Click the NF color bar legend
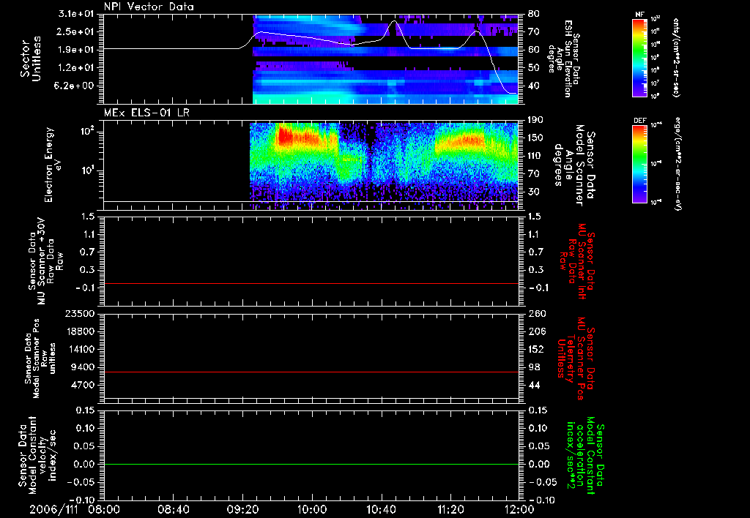Image resolution: width=750 pixels, height=518 pixels. (639, 58)
